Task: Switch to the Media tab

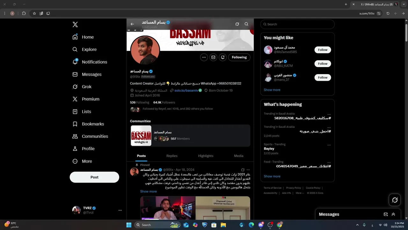Action: pos(239,156)
